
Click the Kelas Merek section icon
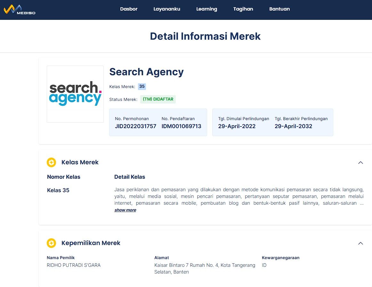tap(51, 162)
